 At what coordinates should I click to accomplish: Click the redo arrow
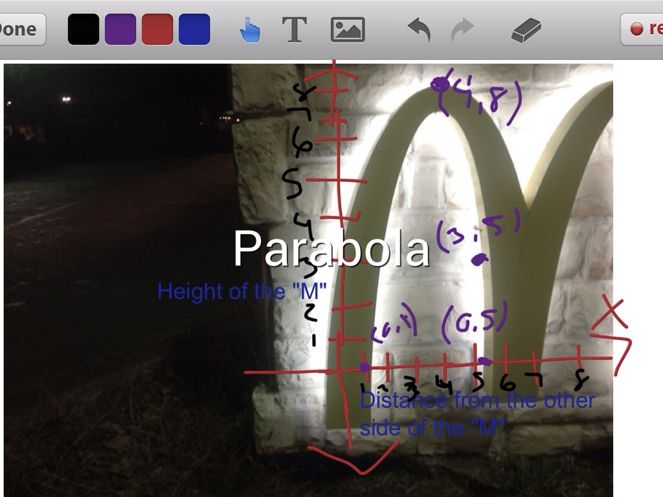tap(462, 30)
